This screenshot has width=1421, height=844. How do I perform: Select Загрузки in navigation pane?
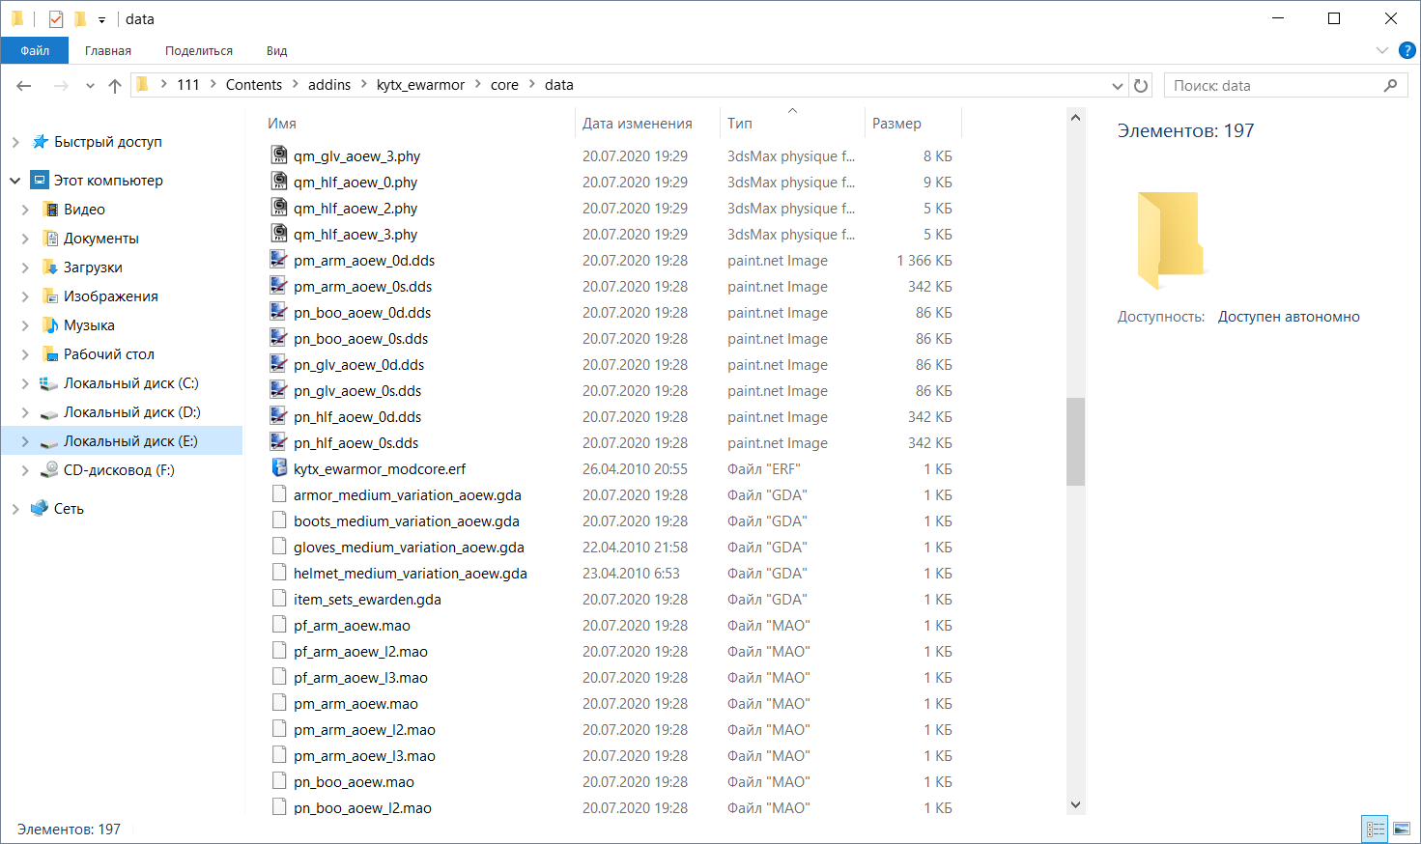(x=93, y=267)
